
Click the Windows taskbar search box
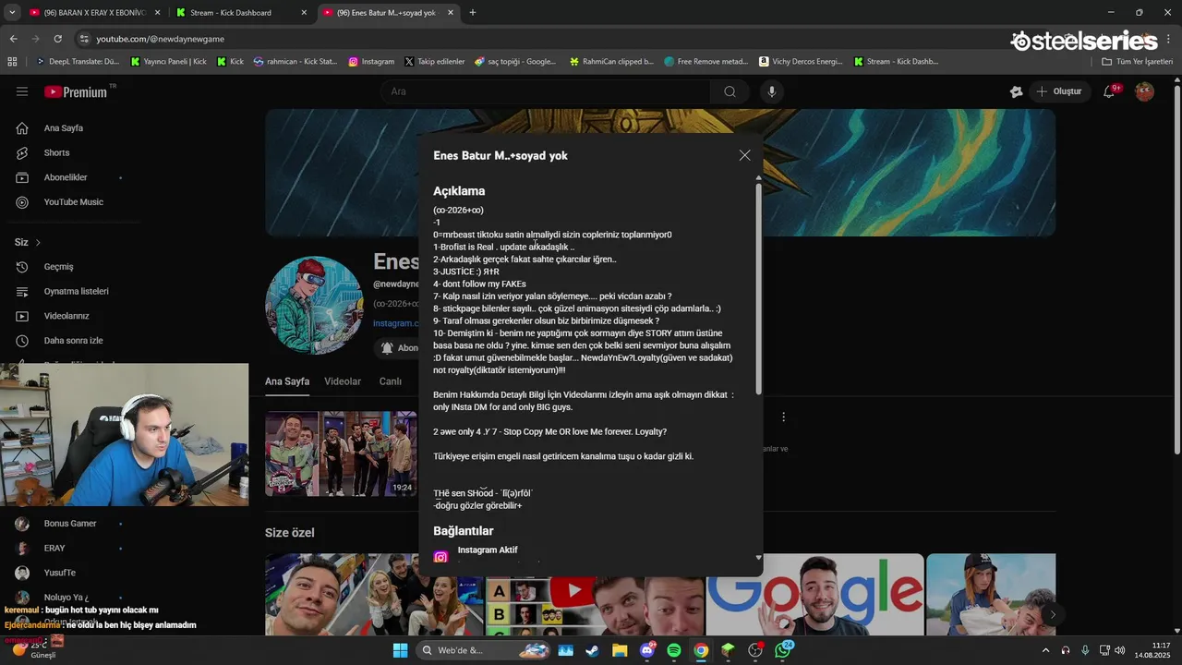click(484, 650)
